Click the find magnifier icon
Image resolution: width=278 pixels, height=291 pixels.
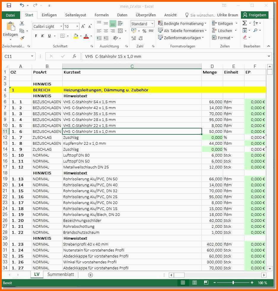click(255, 30)
